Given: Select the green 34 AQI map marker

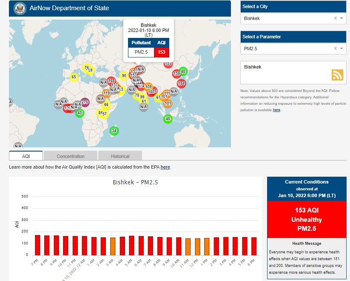Looking at the screenshot, I should (114, 131).
